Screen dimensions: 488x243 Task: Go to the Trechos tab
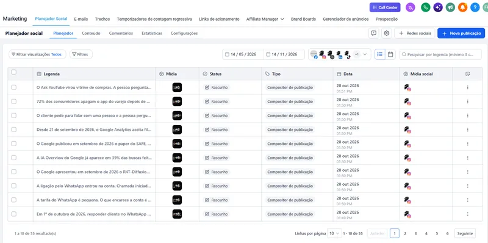tap(102, 19)
